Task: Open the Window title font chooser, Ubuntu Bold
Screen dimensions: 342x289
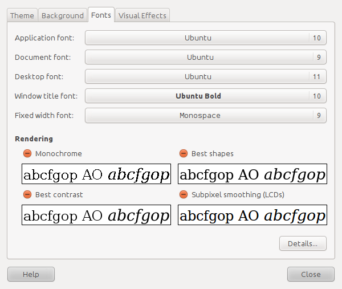Action: coord(206,96)
